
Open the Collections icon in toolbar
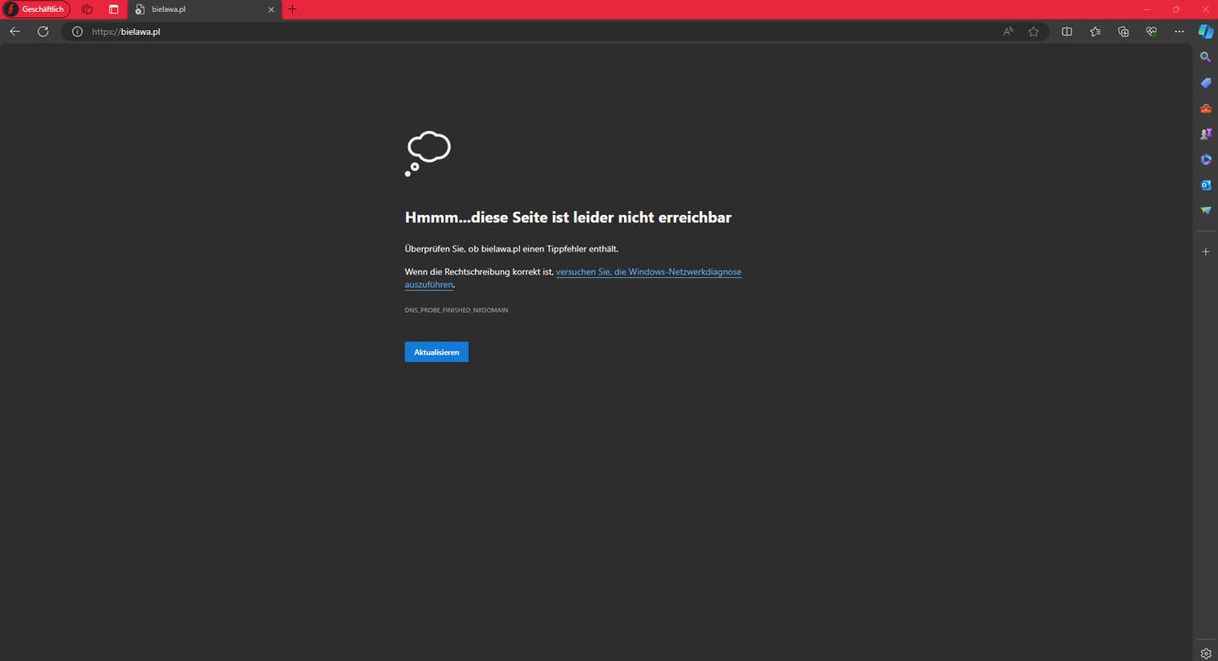click(1123, 32)
